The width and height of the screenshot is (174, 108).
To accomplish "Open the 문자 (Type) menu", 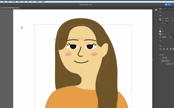I will pyautogui.click(x=19, y=2).
